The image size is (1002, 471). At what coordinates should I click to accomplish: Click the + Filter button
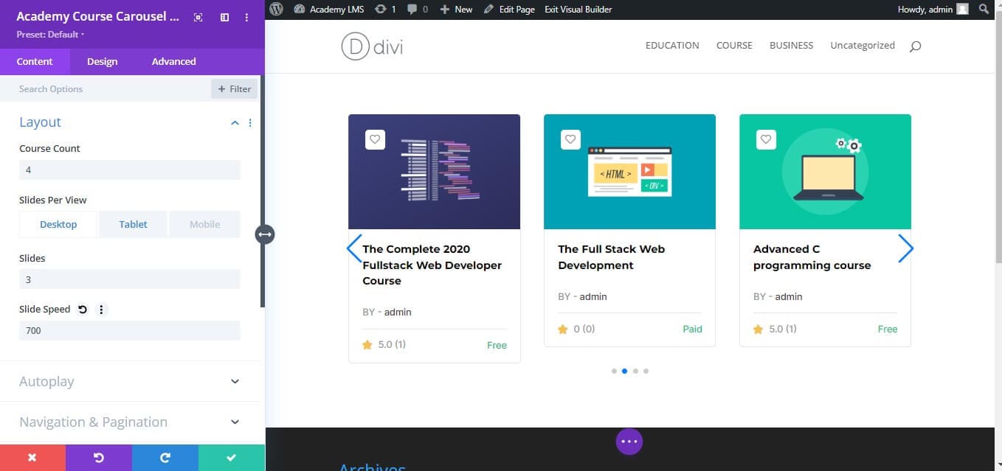coord(234,88)
